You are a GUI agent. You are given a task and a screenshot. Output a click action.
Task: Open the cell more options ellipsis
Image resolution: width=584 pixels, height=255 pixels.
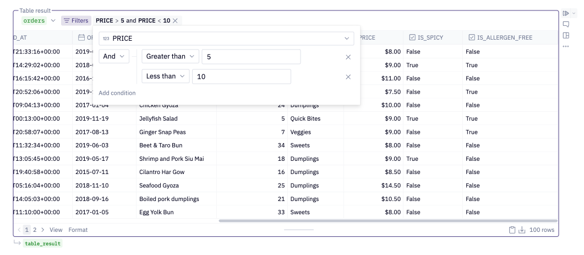pos(566,46)
